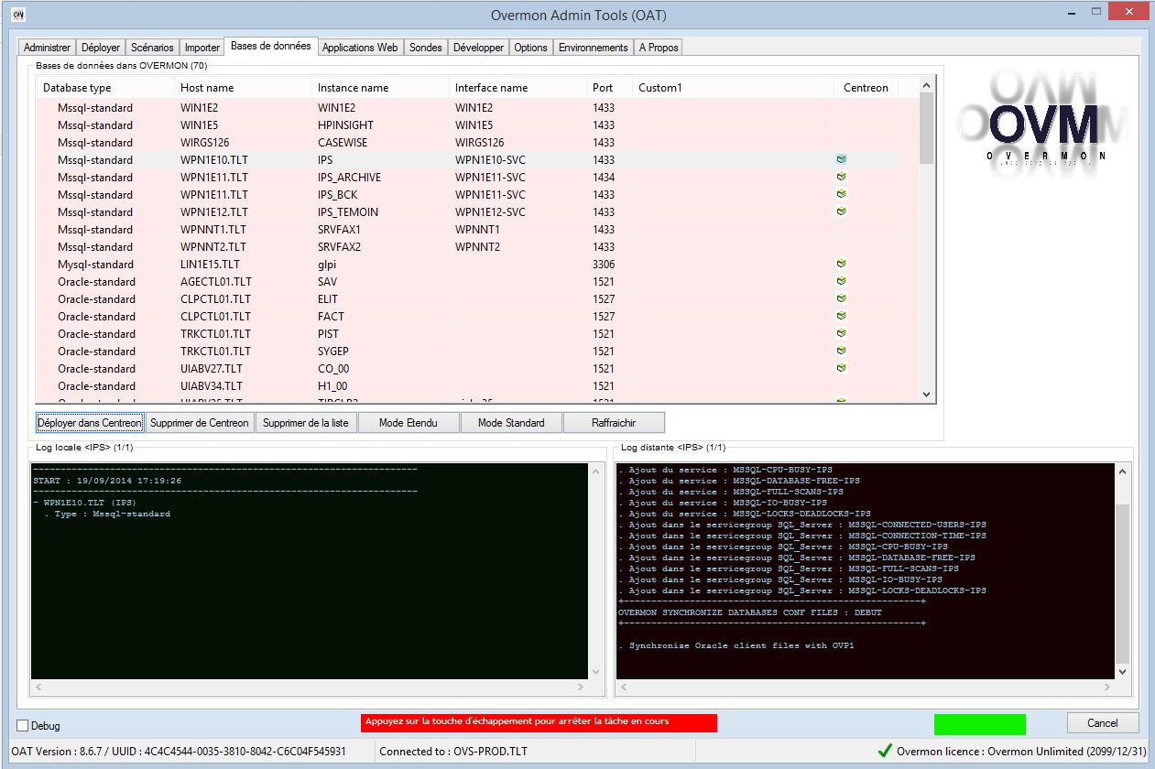Click the green checkmark licence status icon
This screenshot has height=769, width=1155.
(884, 752)
